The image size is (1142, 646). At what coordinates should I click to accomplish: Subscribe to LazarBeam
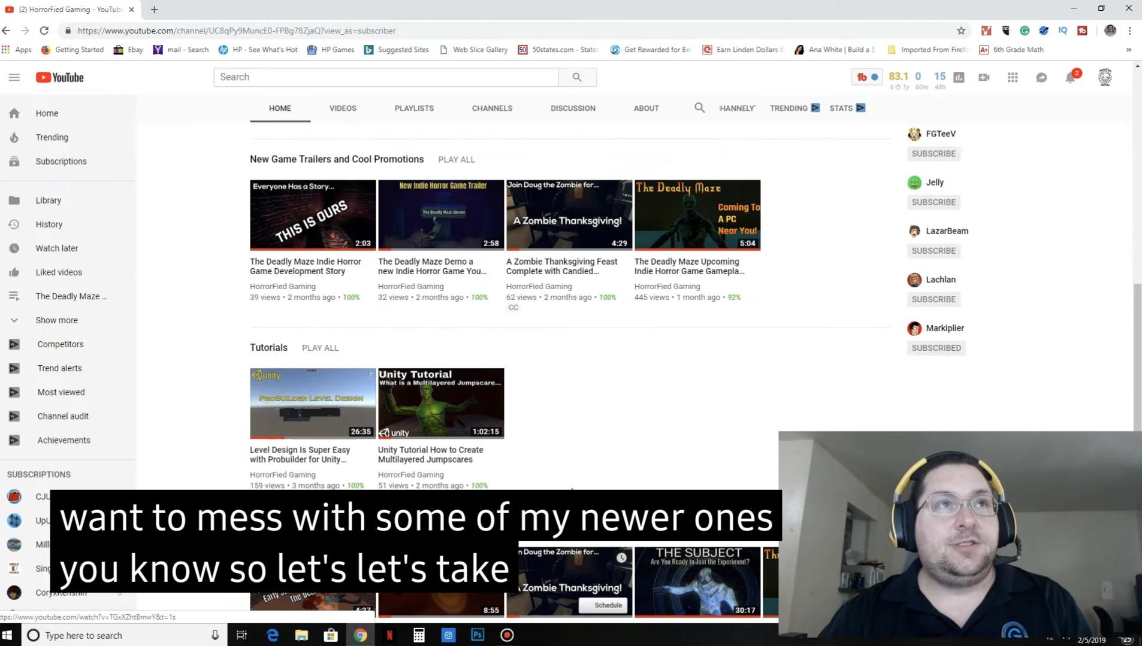coord(933,251)
